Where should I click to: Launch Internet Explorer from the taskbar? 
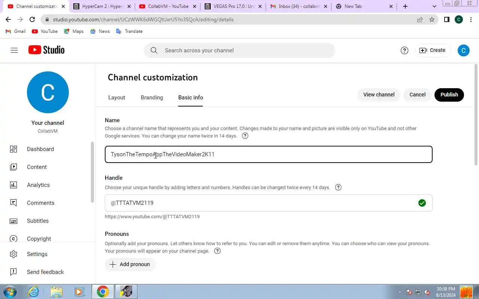(34, 292)
